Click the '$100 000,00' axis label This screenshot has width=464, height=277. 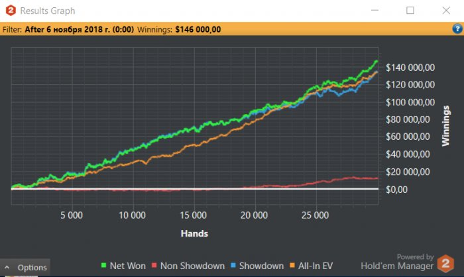click(x=410, y=103)
